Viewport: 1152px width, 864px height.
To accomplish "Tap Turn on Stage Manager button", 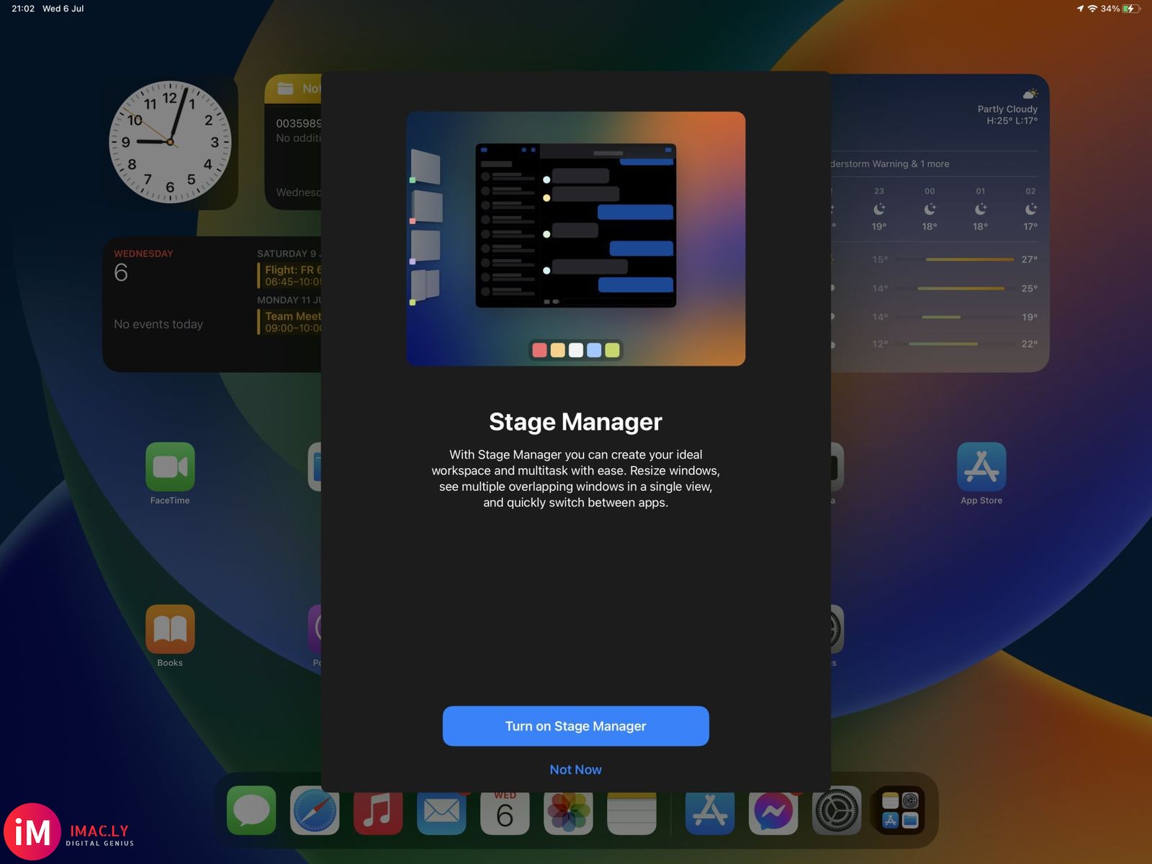I will point(575,726).
